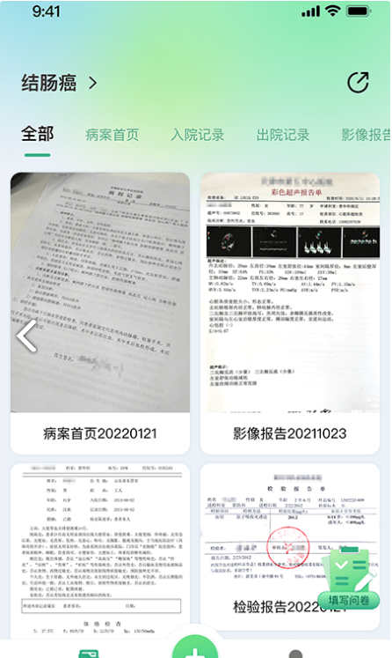Open the 病程记录 document photo thumbnail
The image size is (392, 658).
(100, 292)
